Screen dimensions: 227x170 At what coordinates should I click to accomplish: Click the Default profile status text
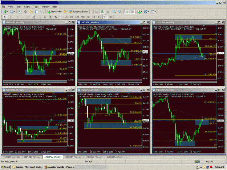point(89,161)
